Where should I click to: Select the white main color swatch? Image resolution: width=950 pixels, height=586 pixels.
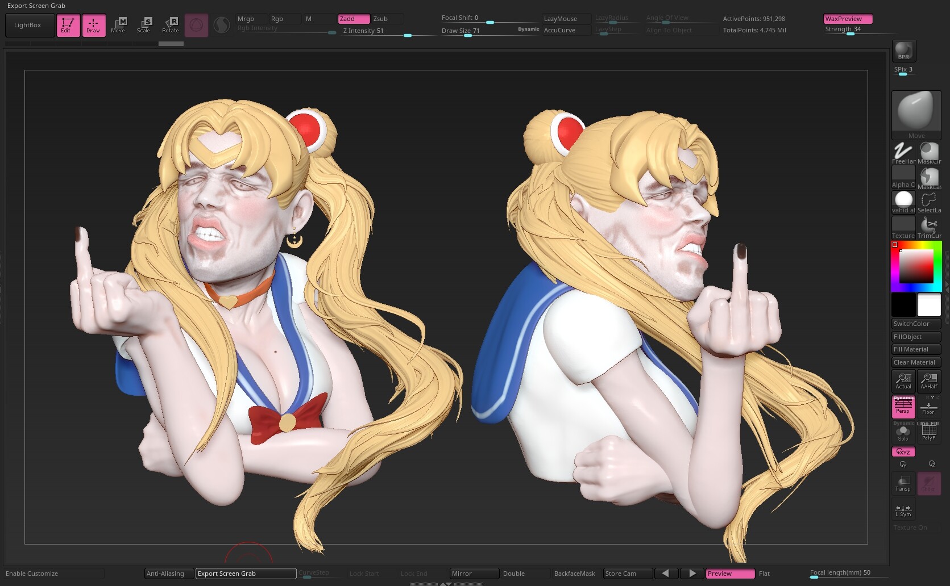point(929,305)
